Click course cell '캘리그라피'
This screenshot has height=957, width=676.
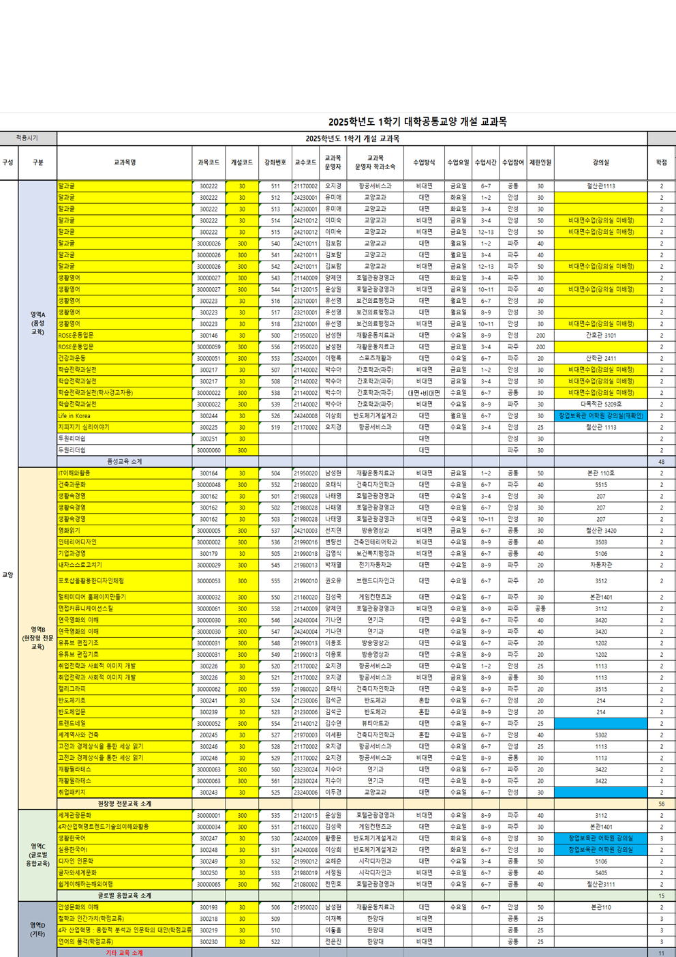(125, 689)
